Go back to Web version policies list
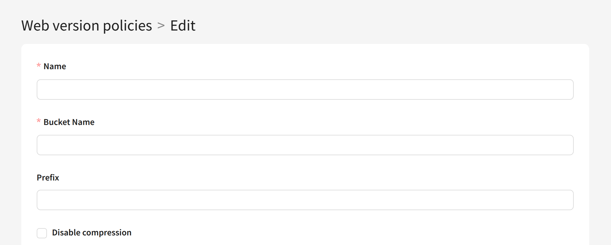The image size is (611, 245). pos(87,26)
